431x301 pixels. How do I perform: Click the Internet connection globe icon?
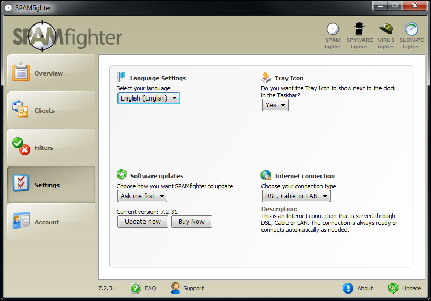coord(266,175)
